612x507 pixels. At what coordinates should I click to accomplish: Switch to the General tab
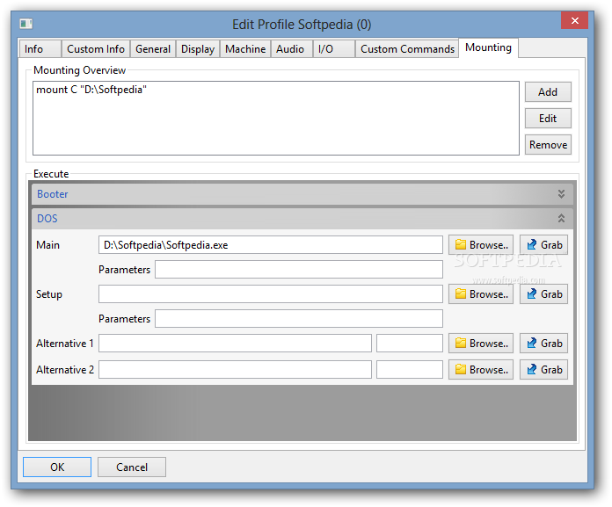pyautogui.click(x=153, y=49)
